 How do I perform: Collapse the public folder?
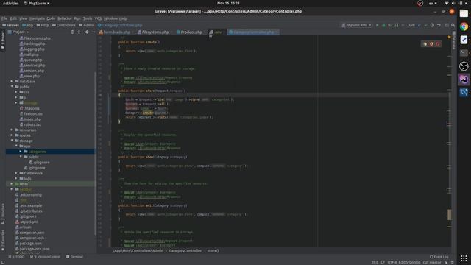click(x=12, y=87)
